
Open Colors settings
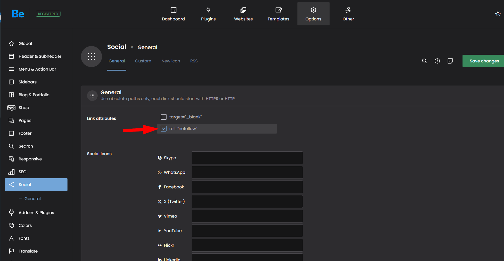coord(36,225)
